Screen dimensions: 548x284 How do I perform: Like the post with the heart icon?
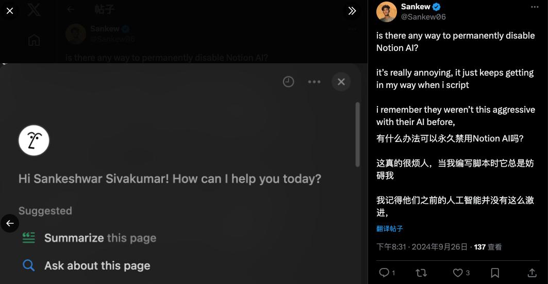pos(458,273)
